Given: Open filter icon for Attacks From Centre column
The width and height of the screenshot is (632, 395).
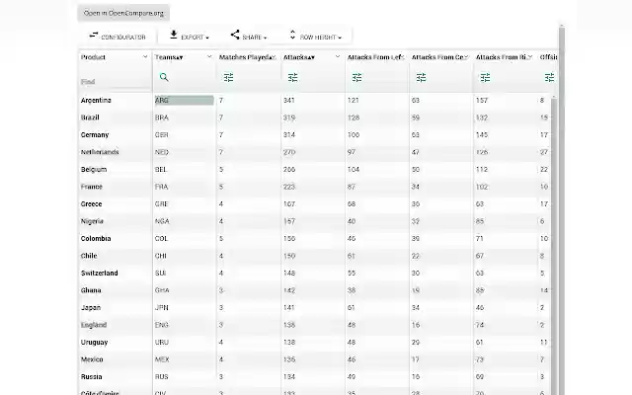Looking at the screenshot, I should (422, 77).
